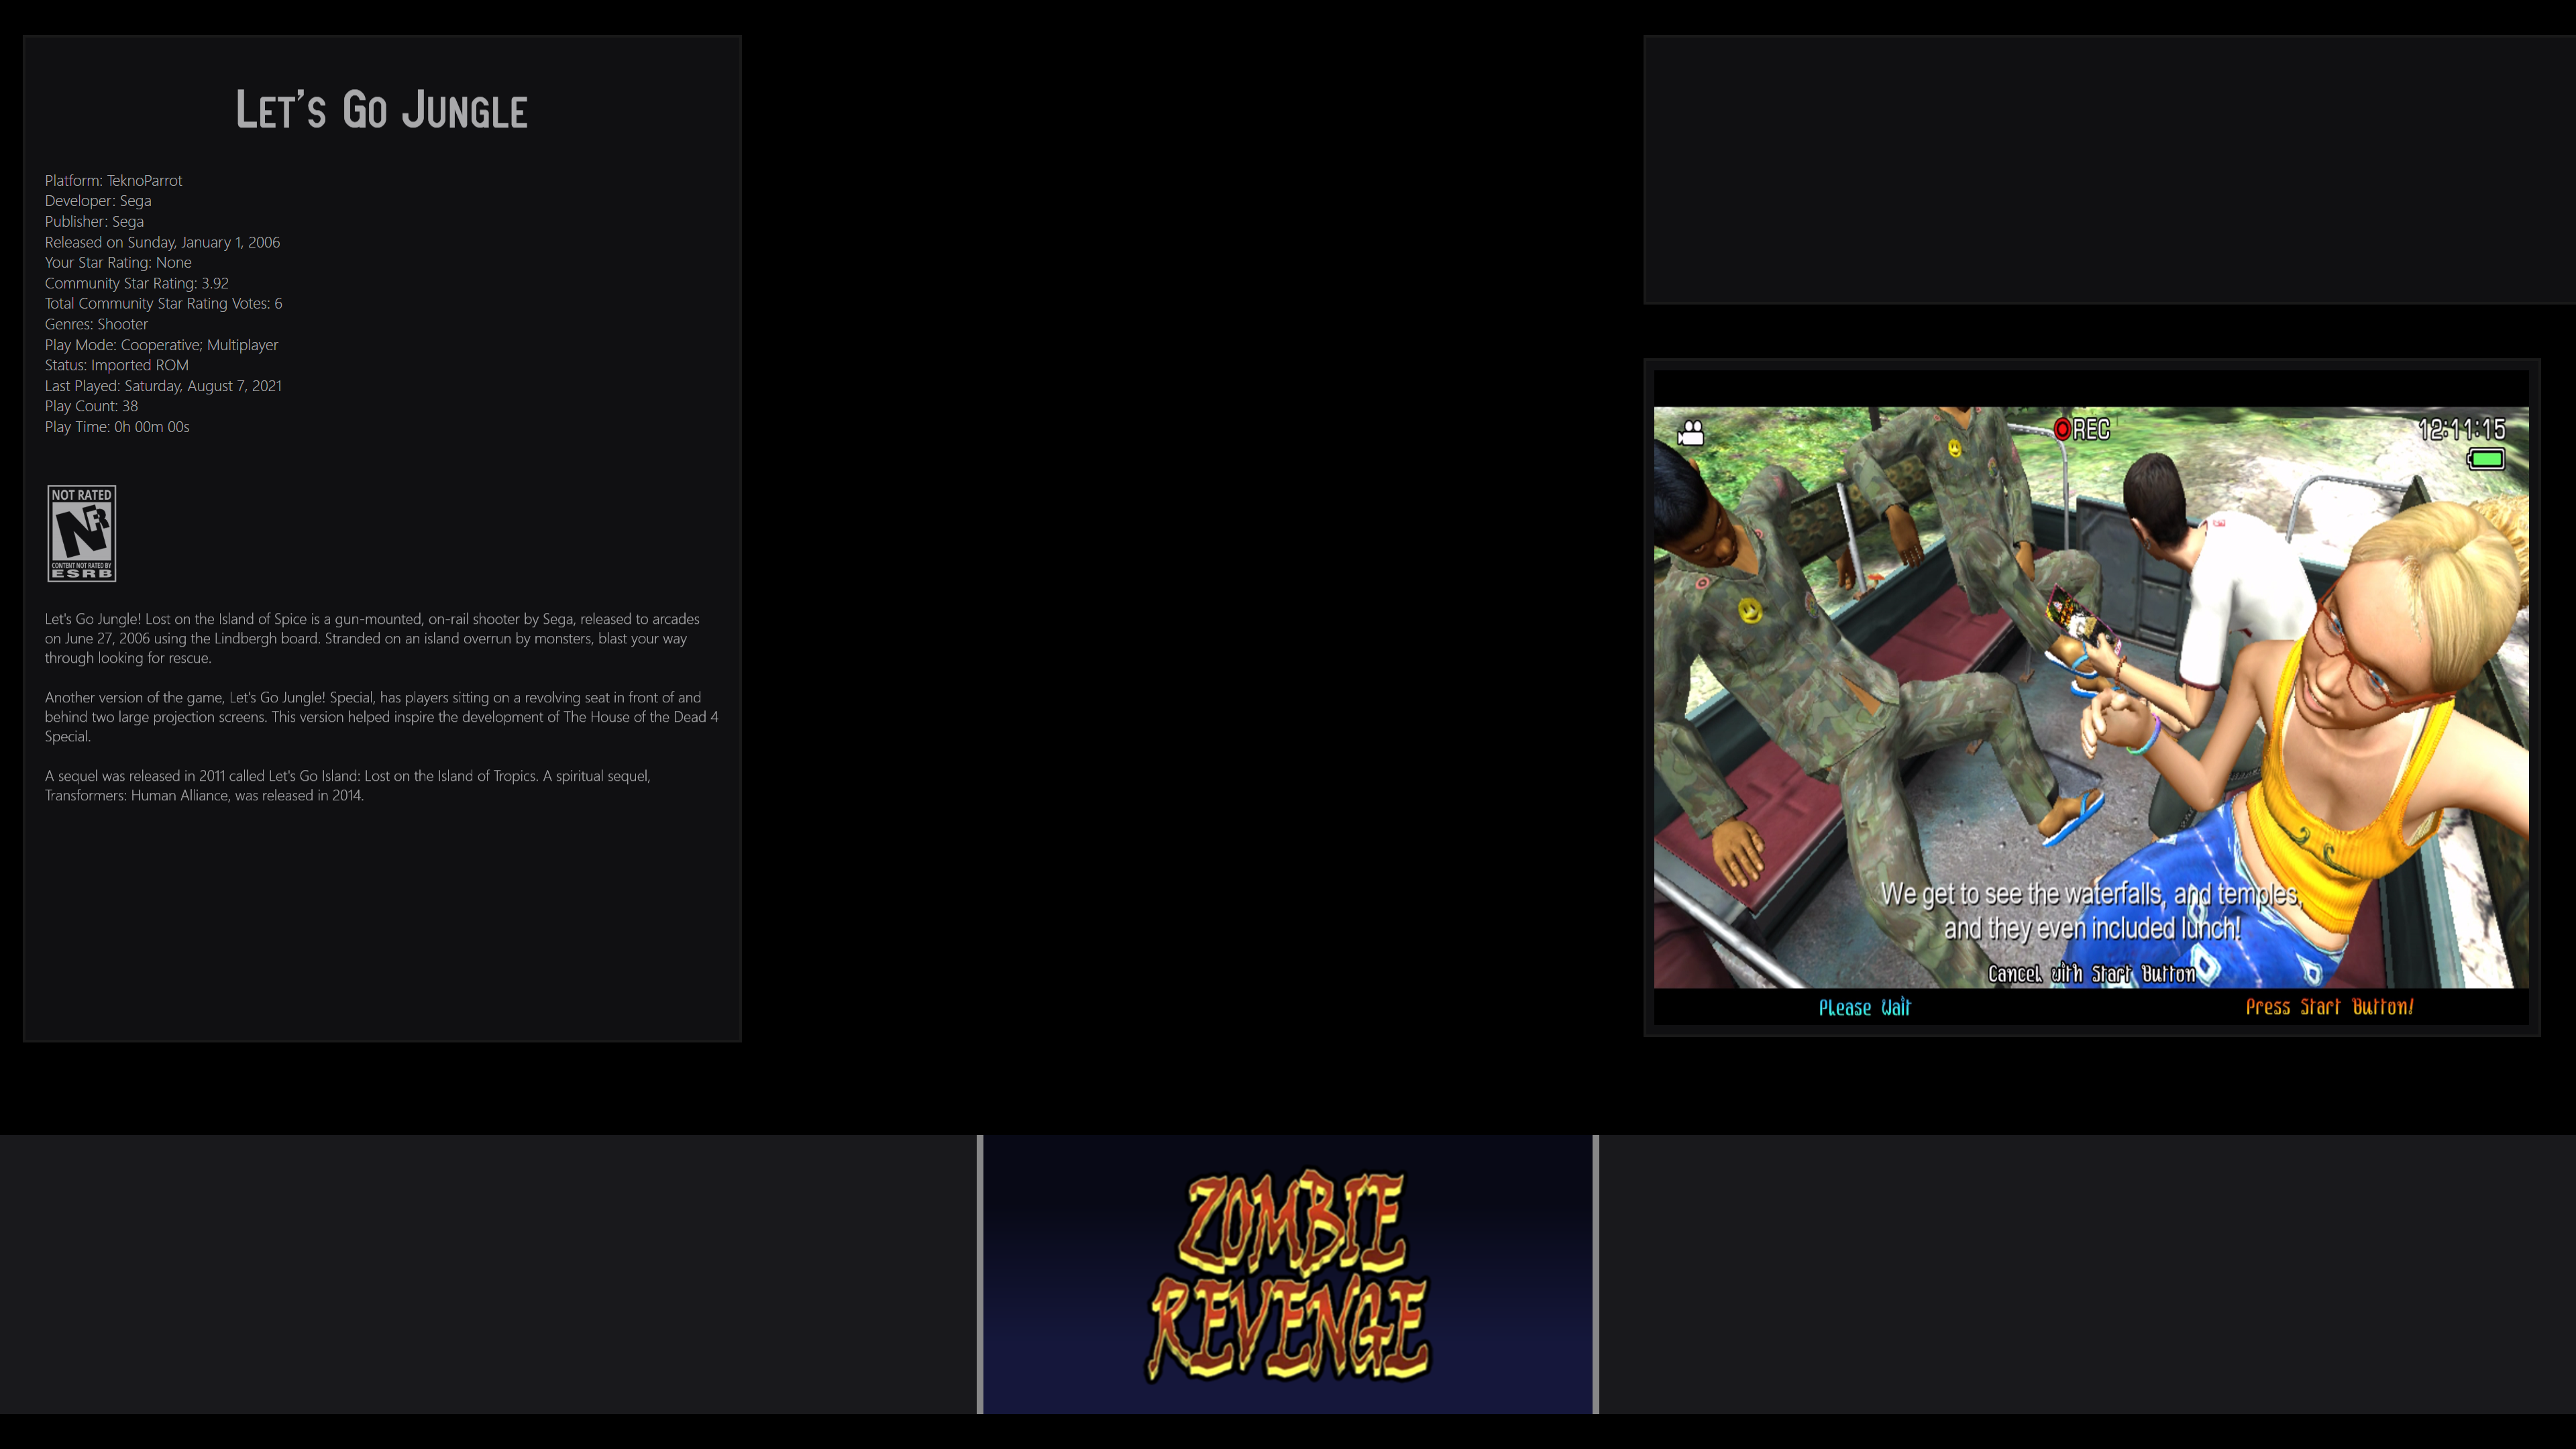This screenshot has width=2576, height=1449.
Task: Click the 'Play Time: 0h 00m 00s' line
Action: 117,427
